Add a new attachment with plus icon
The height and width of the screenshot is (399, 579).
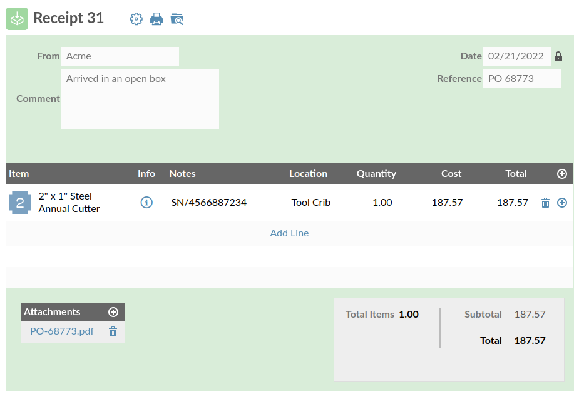[x=113, y=312]
